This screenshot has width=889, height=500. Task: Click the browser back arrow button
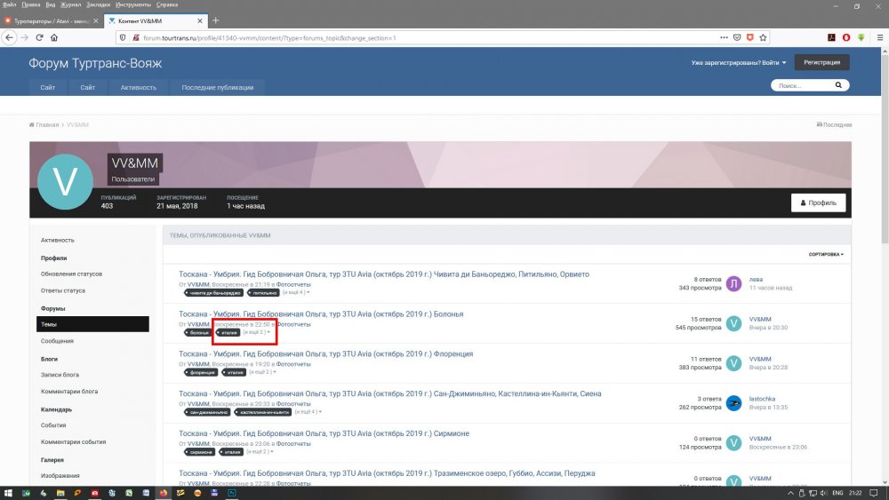10,37
